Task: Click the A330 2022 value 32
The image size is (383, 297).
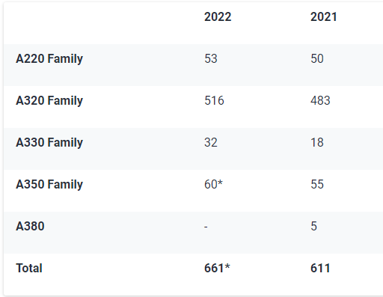Action: [211, 142]
